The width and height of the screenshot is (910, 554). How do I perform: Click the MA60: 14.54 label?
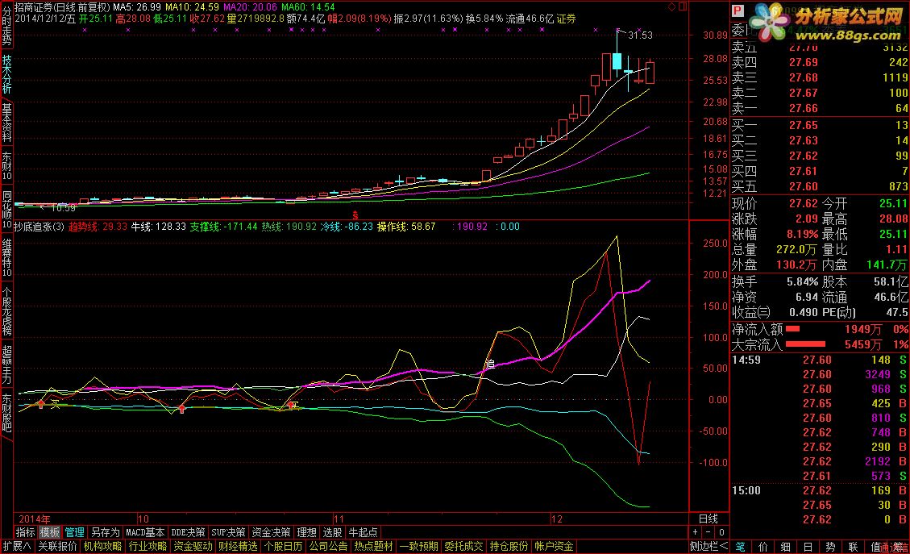[x=308, y=7]
